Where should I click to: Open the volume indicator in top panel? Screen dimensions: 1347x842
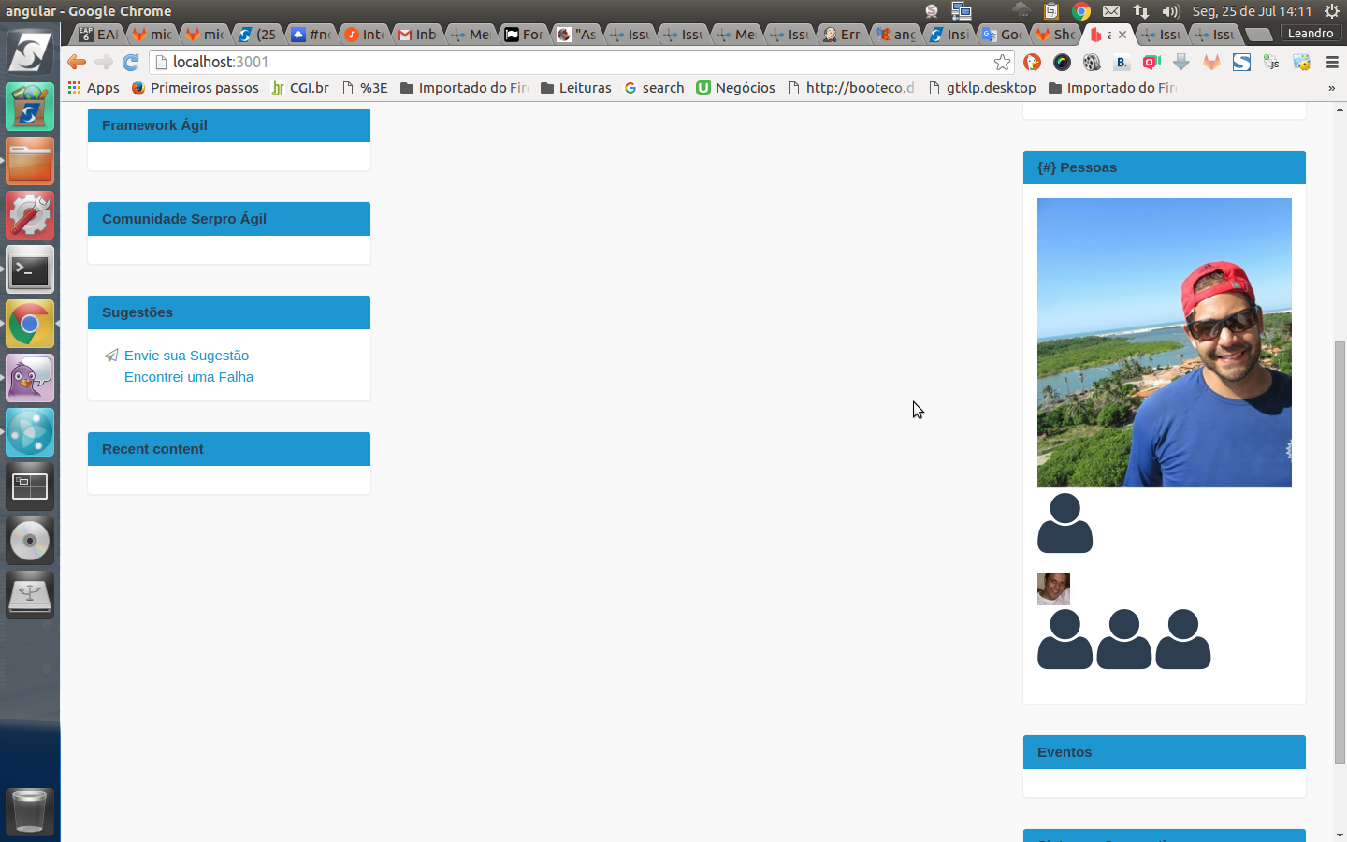click(1171, 11)
